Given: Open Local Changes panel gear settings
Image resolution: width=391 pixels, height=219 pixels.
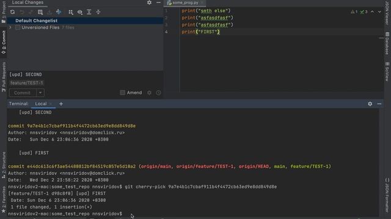Looking at the screenshot, I should coord(149,2).
